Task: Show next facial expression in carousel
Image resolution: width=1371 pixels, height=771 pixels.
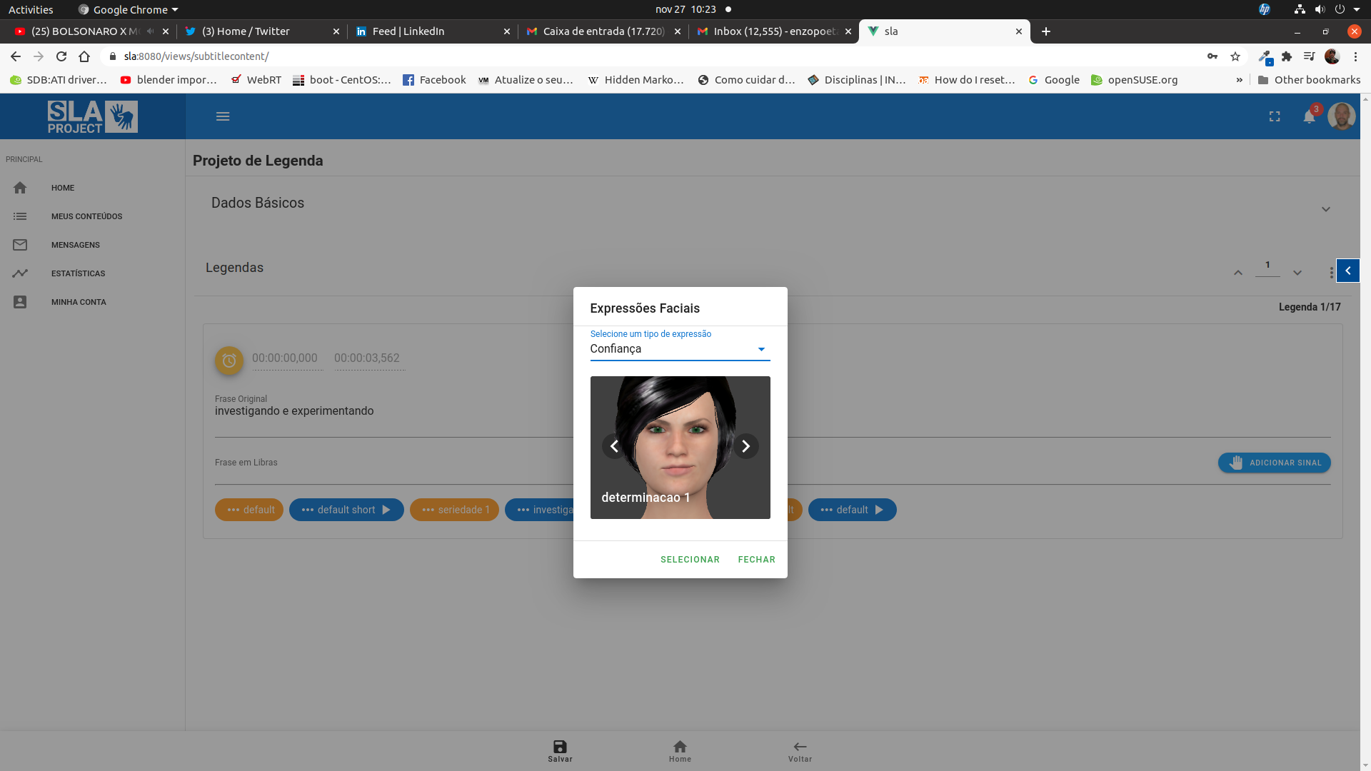Action: (745, 446)
